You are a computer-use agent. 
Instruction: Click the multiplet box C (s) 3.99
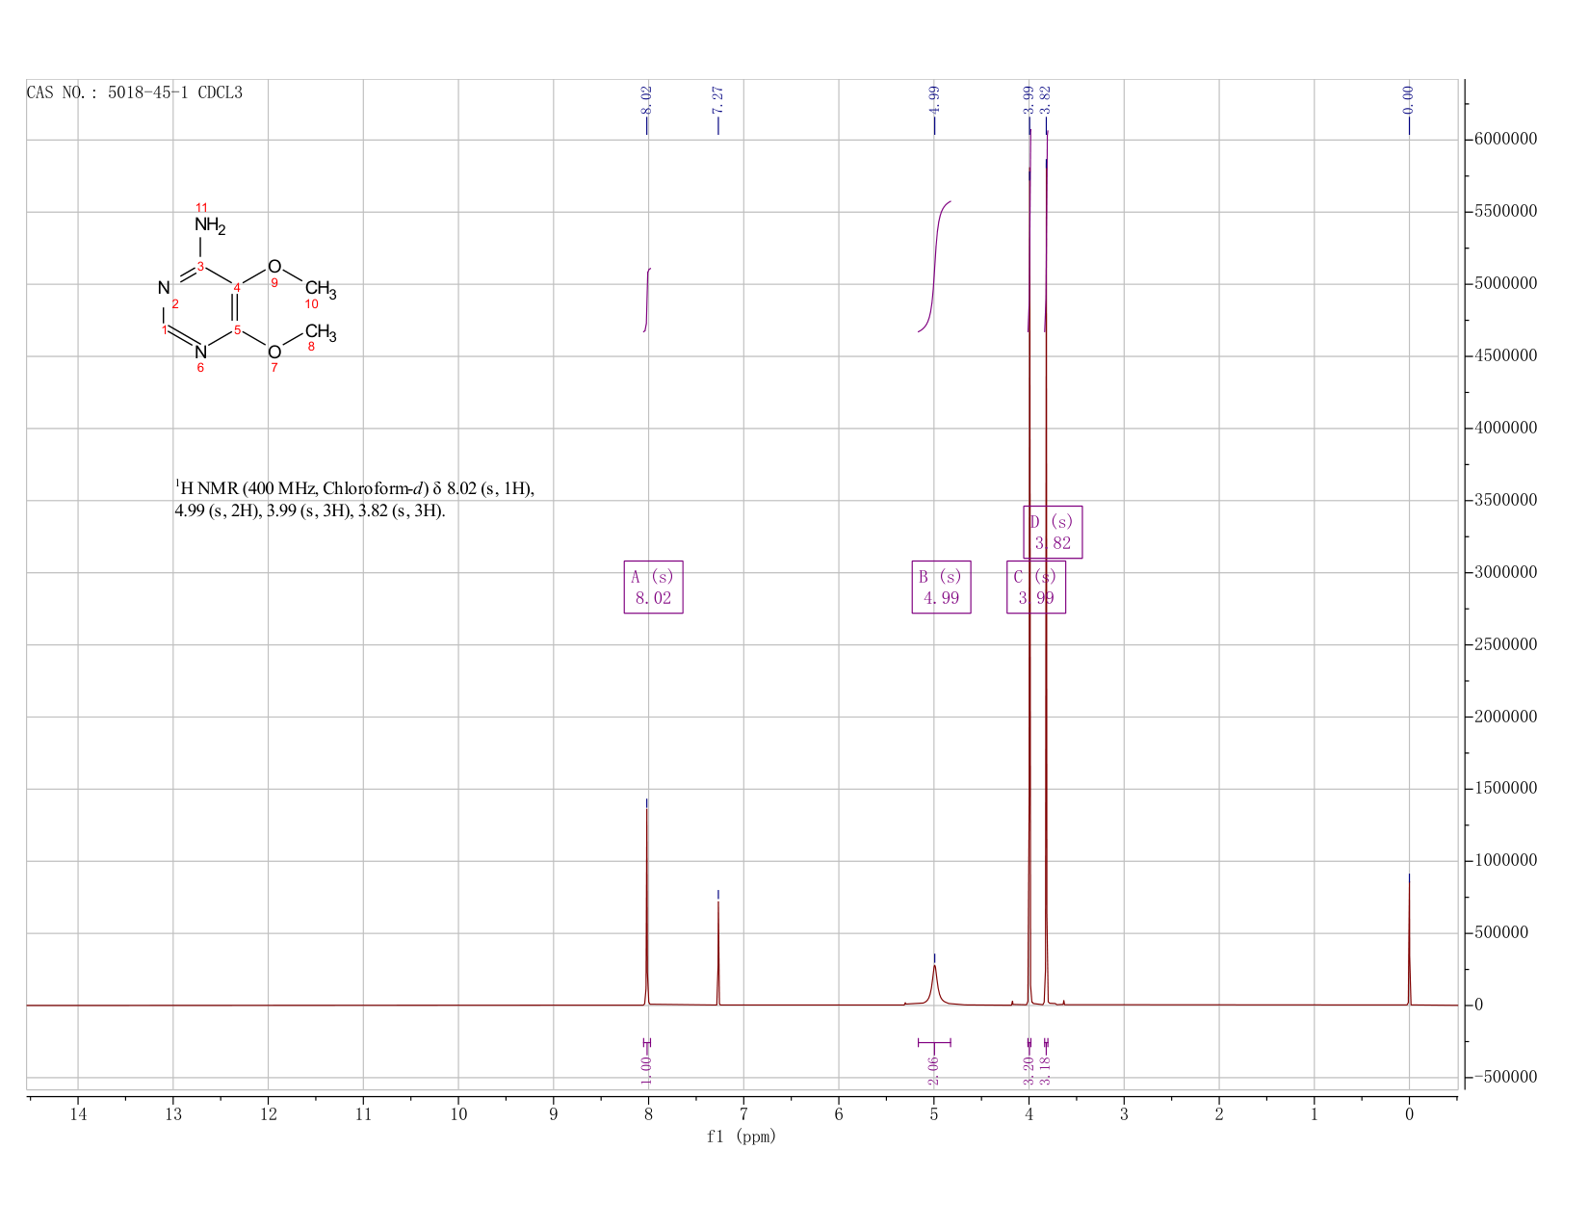coord(1036,588)
